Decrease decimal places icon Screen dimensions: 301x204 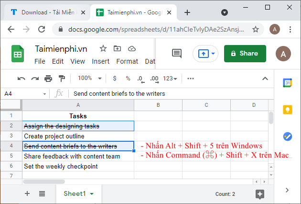[x=141, y=79]
